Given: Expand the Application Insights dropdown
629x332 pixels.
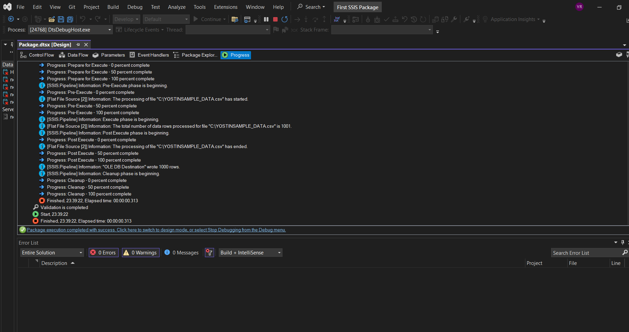Looking at the screenshot, I should 538,19.
